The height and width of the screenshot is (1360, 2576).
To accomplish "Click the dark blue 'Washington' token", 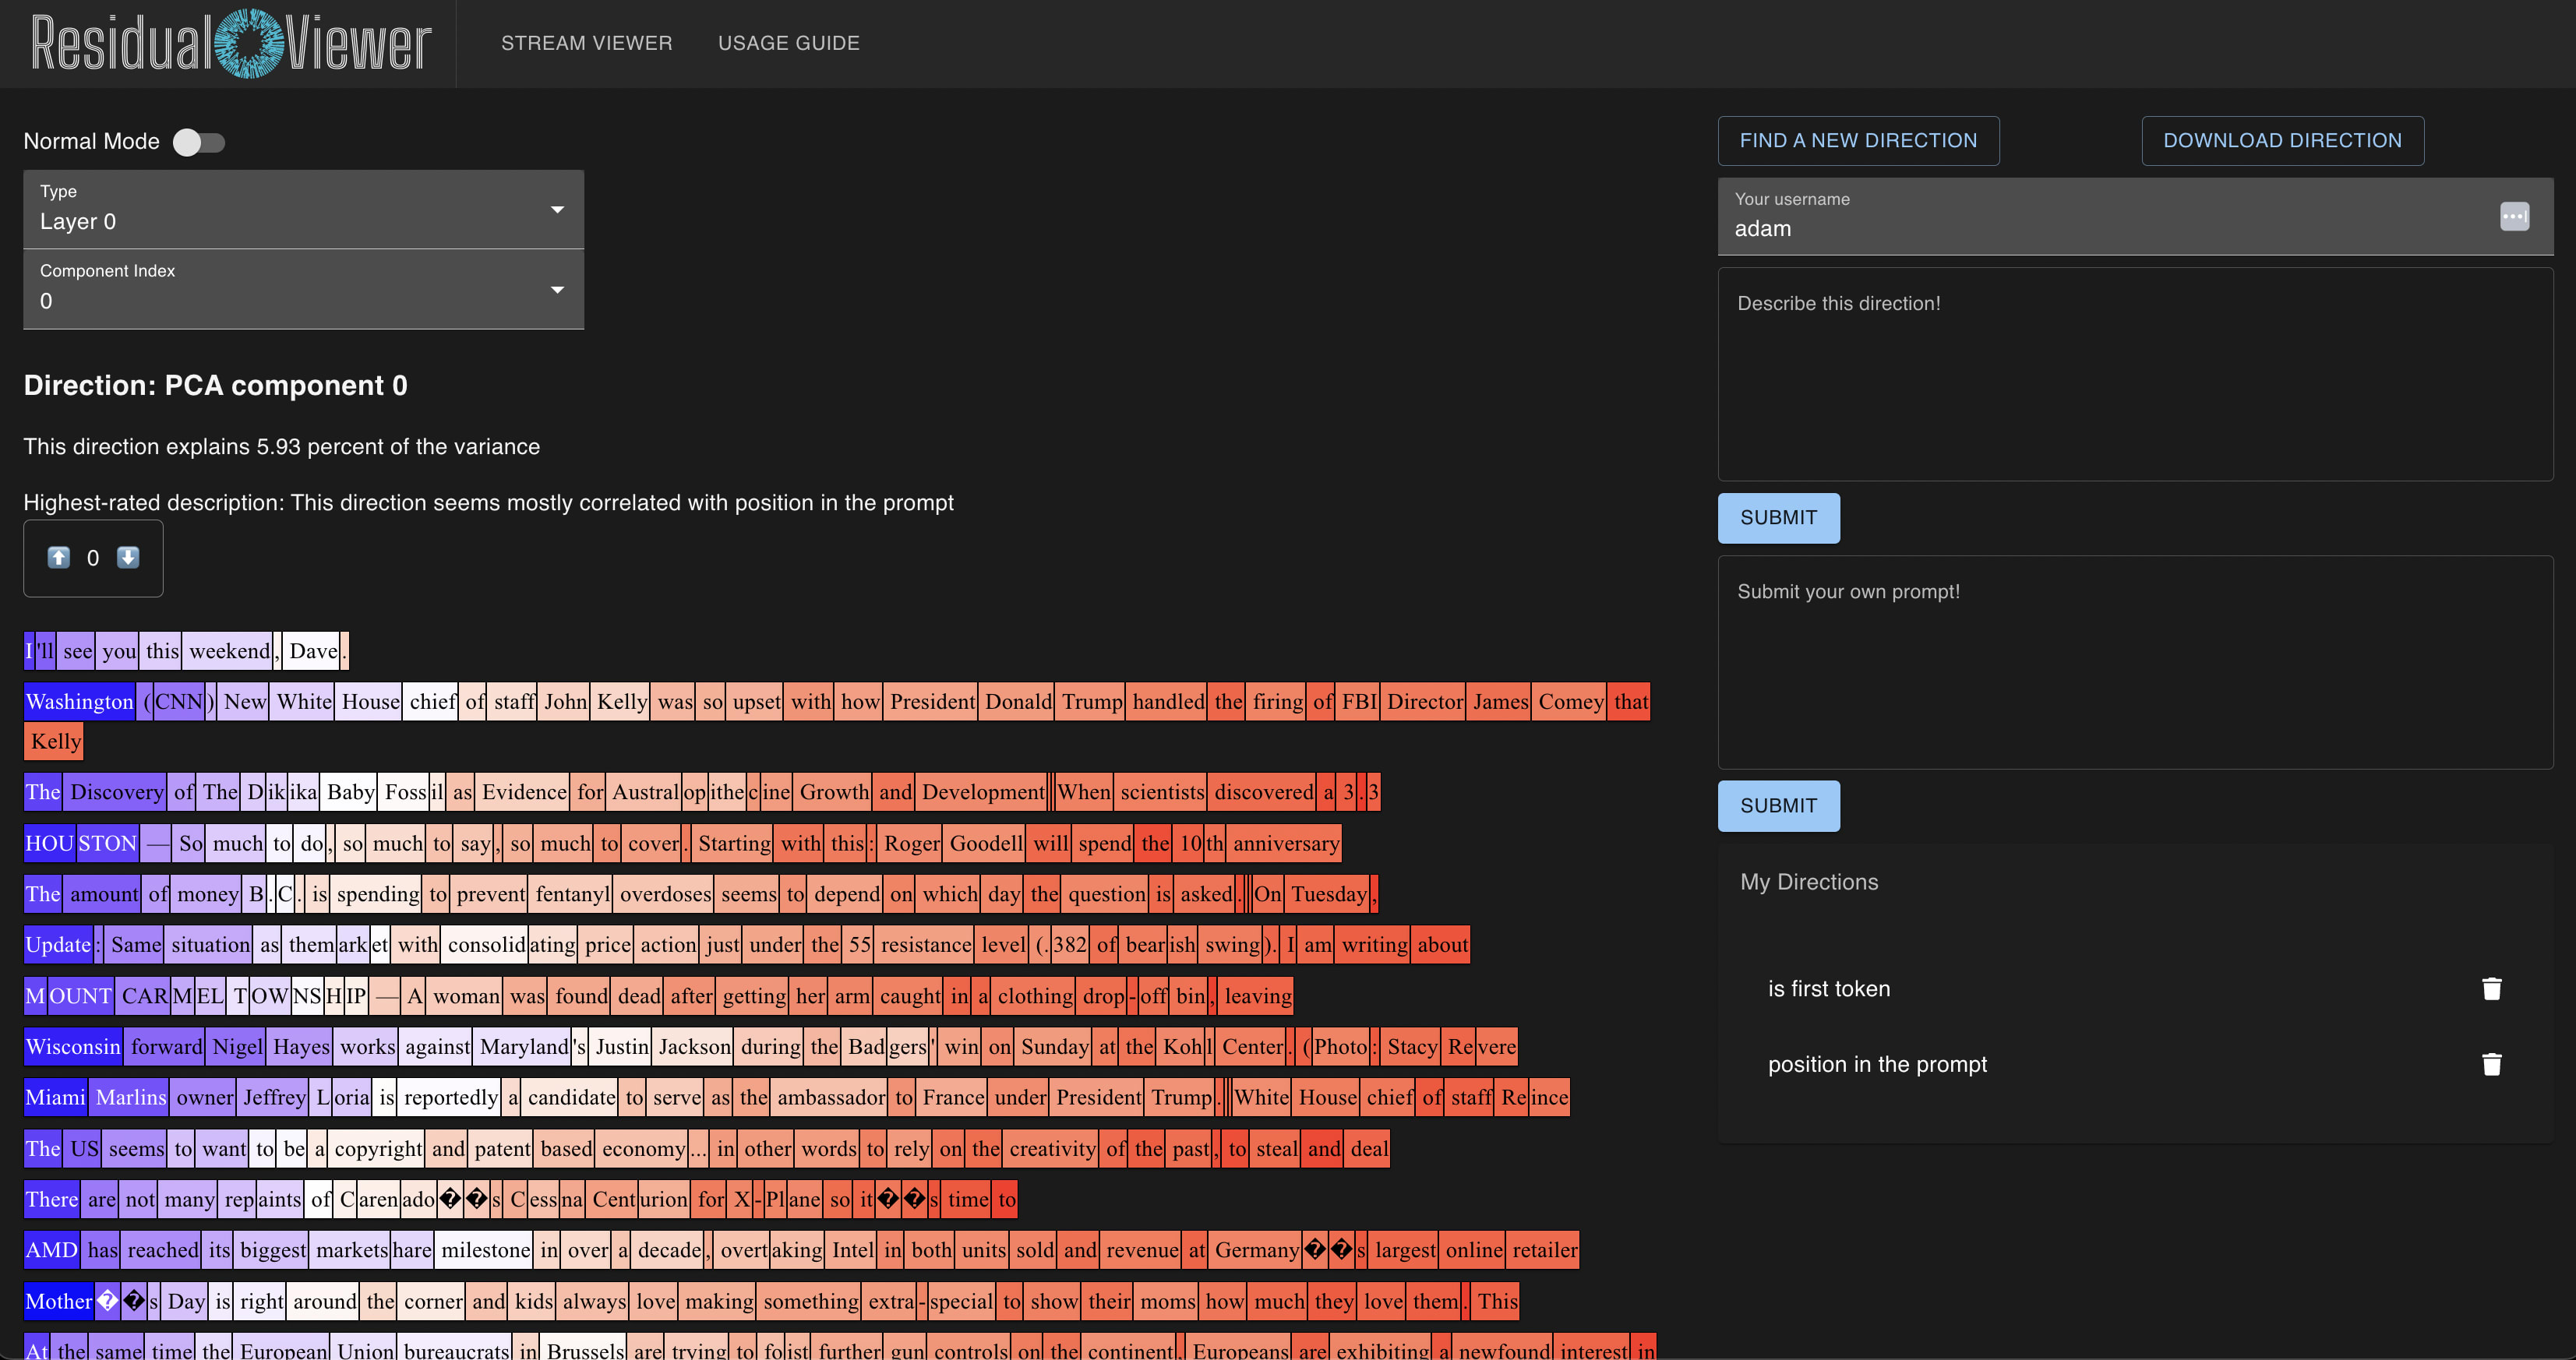I will tap(79, 702).
